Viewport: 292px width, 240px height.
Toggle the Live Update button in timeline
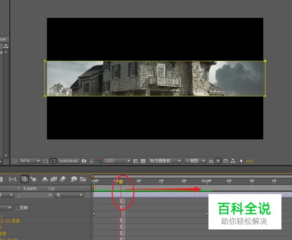point(24,179)
